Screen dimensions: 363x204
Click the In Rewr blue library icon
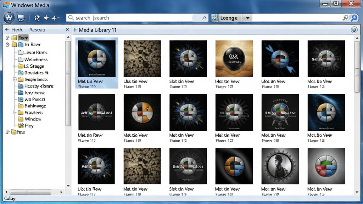point(21,44)
